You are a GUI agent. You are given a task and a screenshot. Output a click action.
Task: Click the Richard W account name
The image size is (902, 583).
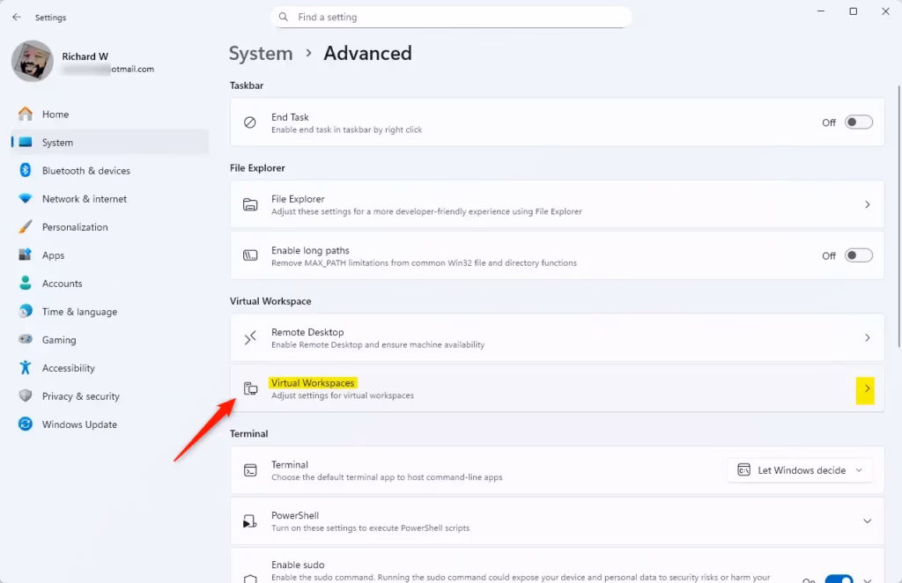[85, 56]
